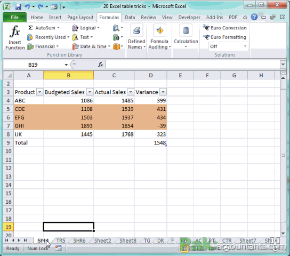Open the Formula Auditing group button

point(159,37)
